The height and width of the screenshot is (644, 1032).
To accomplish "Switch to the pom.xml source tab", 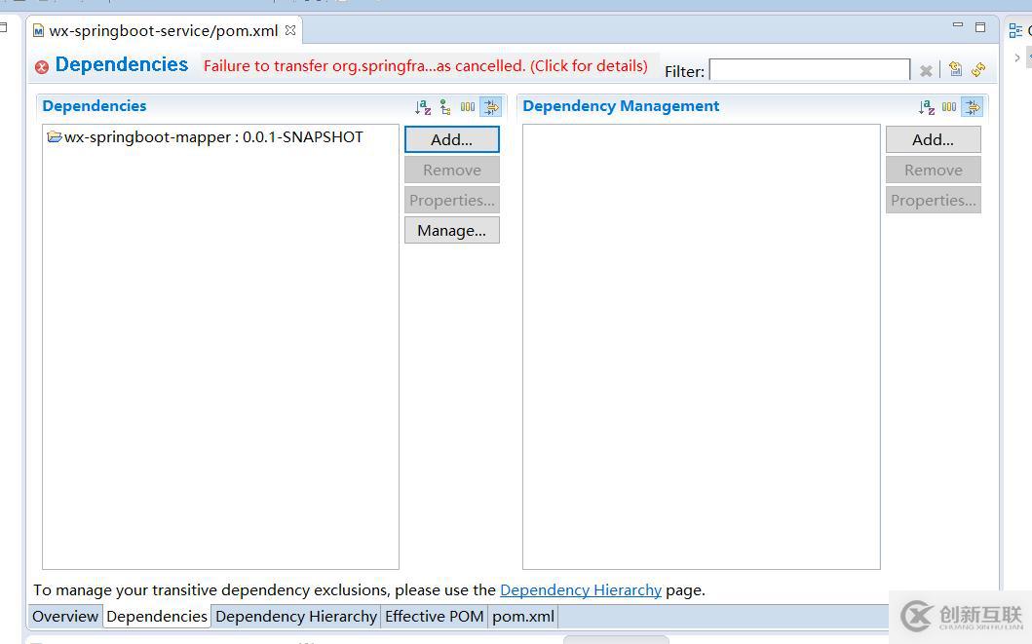I will click(523, 617).
